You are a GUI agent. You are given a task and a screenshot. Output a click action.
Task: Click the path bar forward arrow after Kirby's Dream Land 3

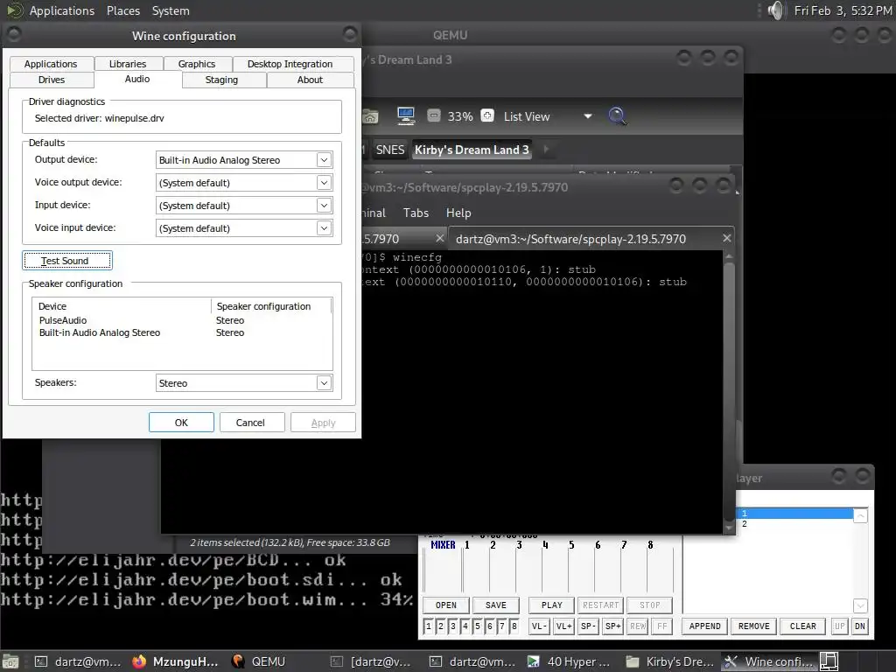pyautogui.click(x=546, y=149)
